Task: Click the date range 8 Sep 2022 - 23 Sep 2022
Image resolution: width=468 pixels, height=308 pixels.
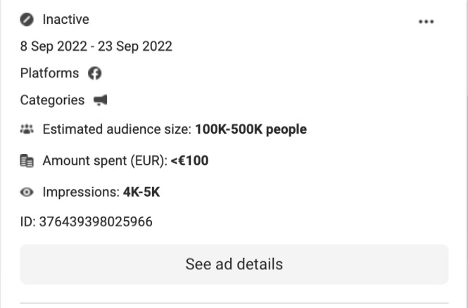Action: click(x=96, y=46)
